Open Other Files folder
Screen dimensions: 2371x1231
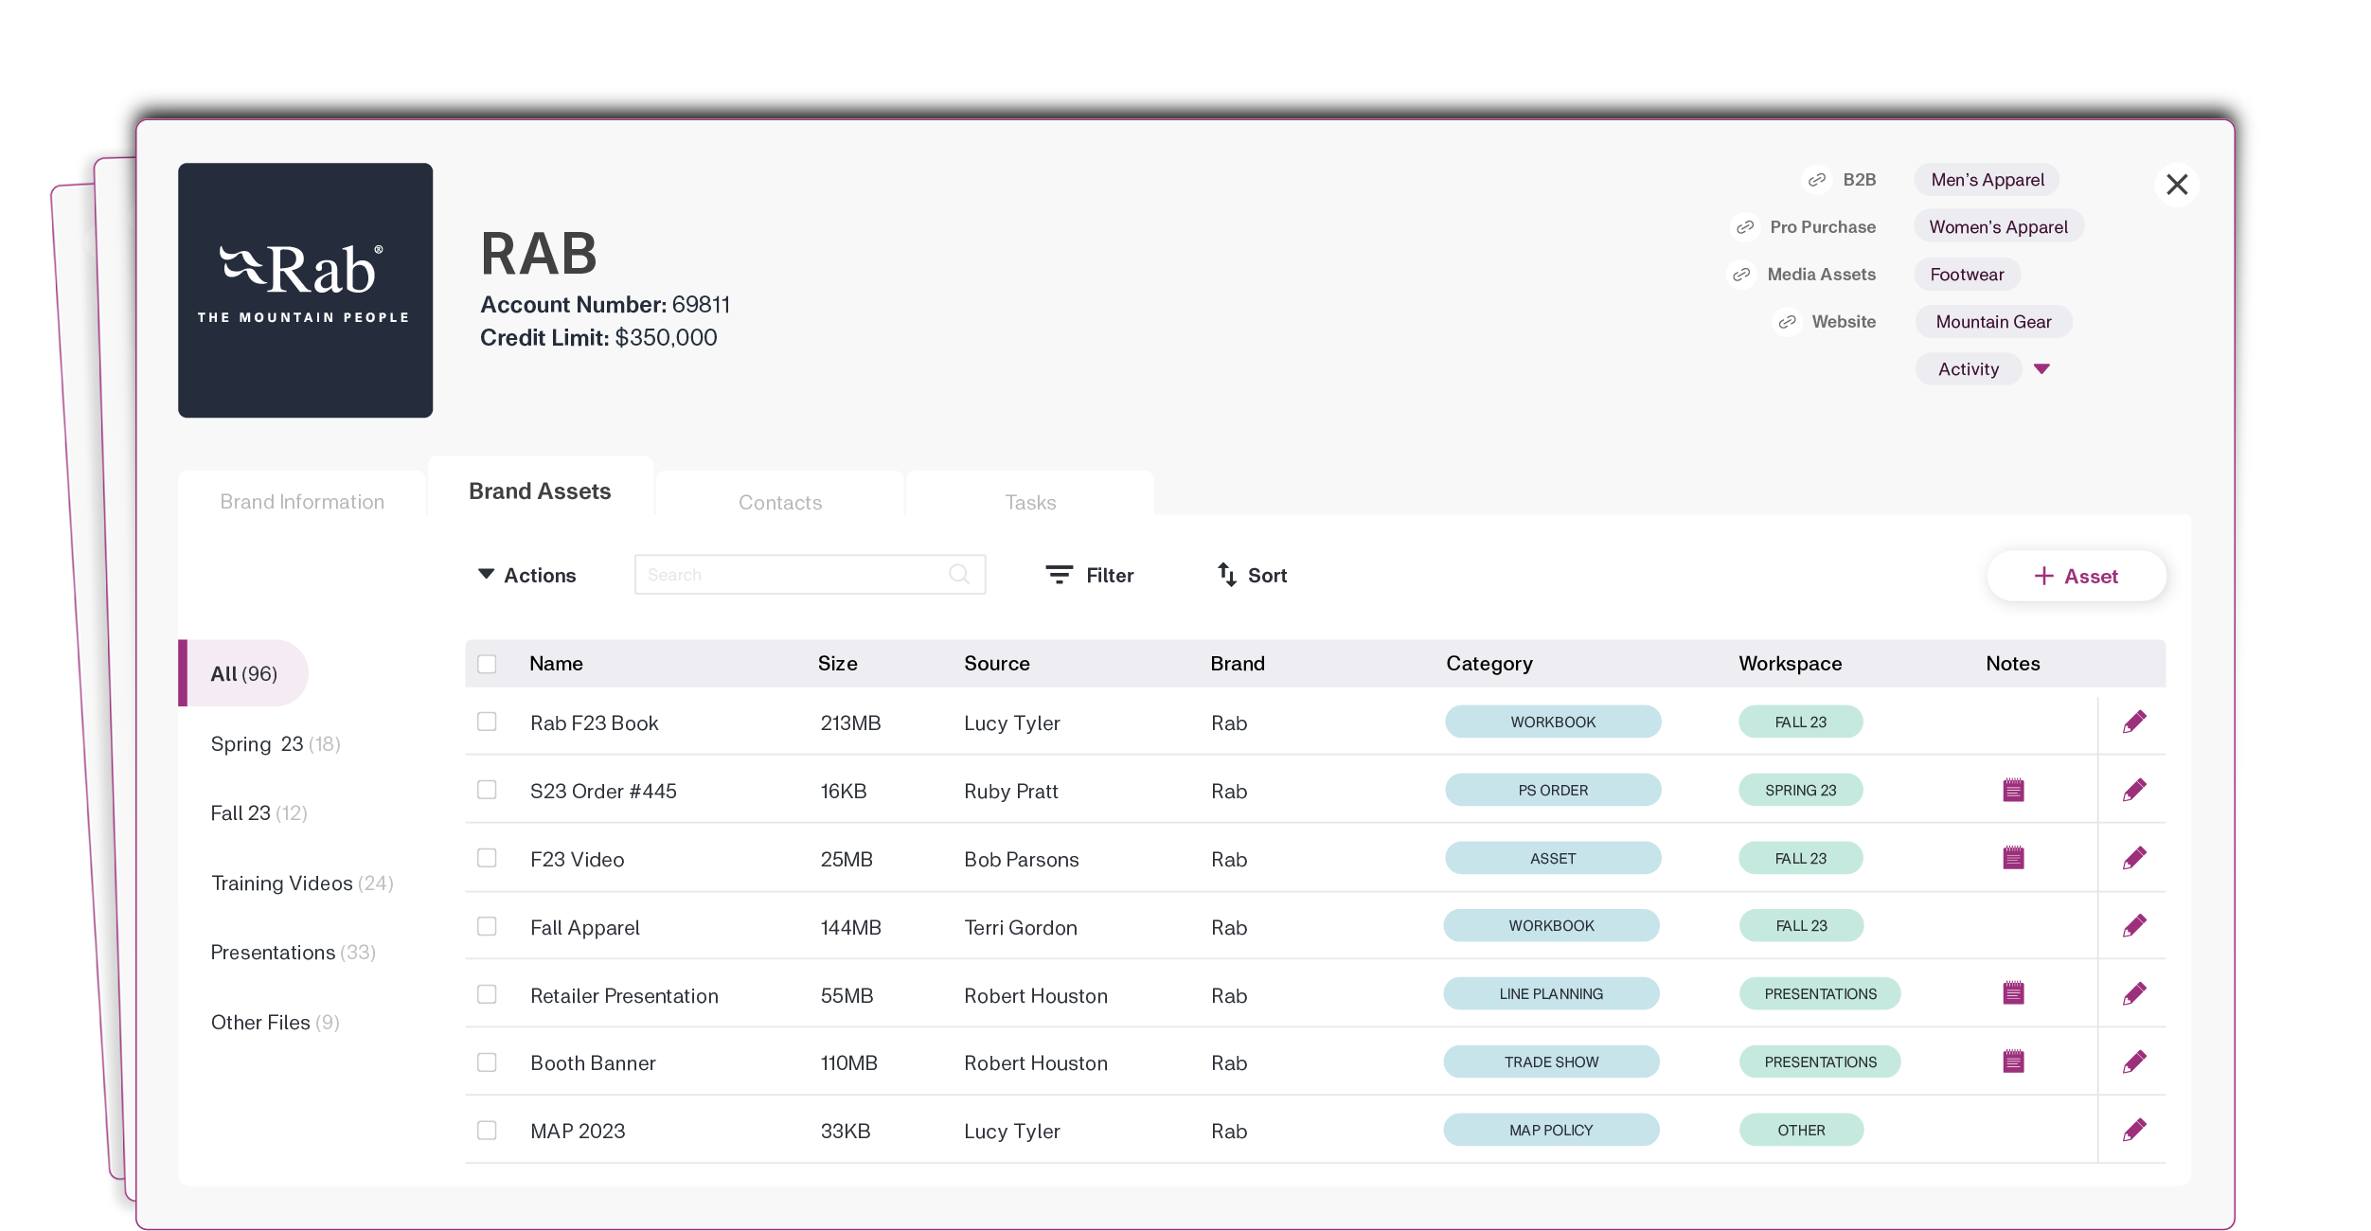point(275,1022)
